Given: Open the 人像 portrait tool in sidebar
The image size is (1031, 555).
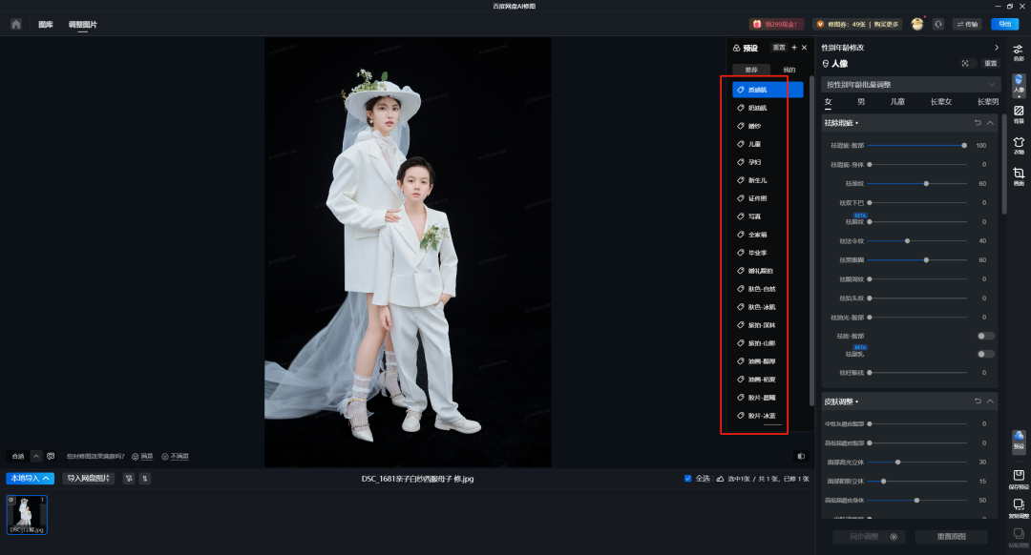Looking at the screenshot, I should coord(1019,84).
